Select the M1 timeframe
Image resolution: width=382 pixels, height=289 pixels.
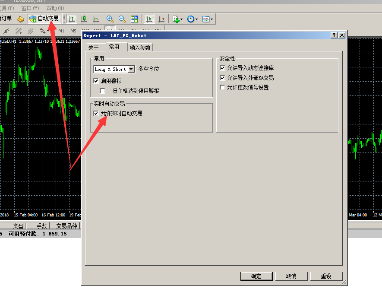[61, 31]
